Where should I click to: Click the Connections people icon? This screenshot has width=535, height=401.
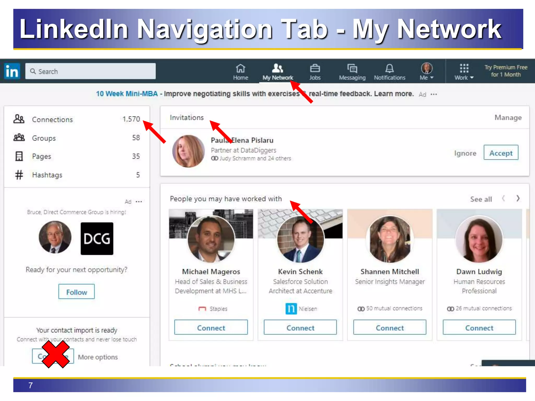pyautogui.click(x=19, y=119)
